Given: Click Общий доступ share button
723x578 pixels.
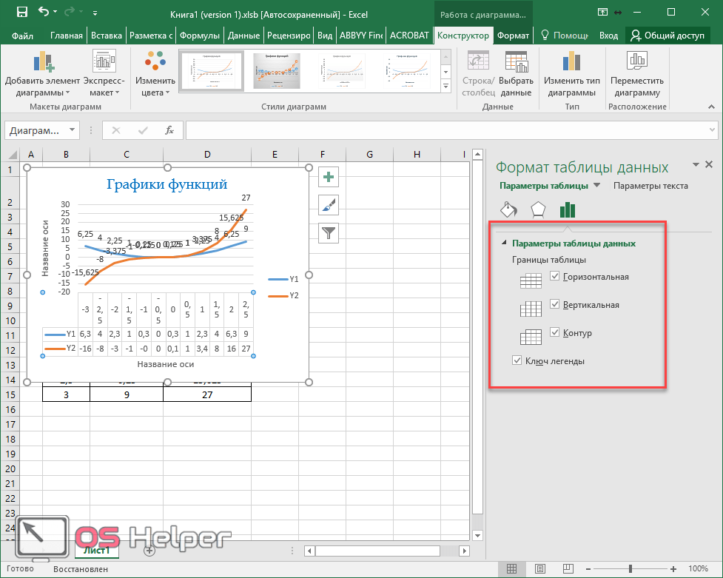Looking at the screenshot, I should point(667,36).
